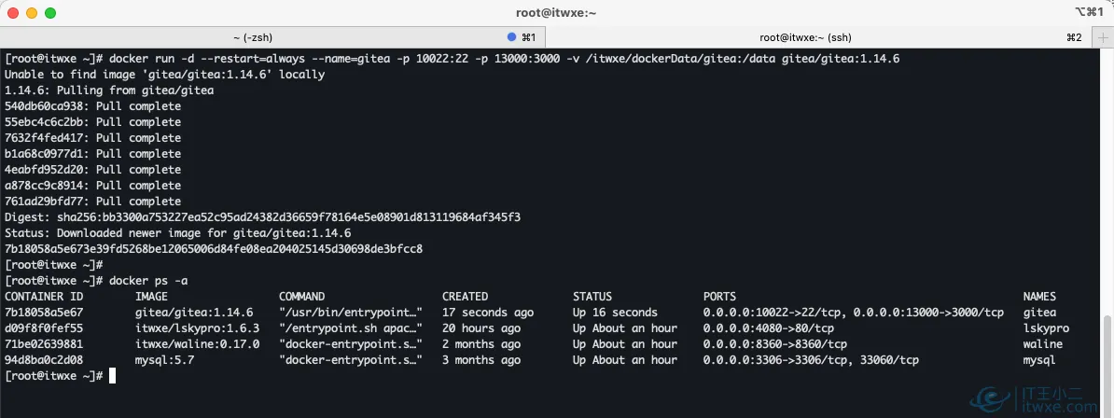
Task: Close the terminal window with red button
Action: (13, 13)
